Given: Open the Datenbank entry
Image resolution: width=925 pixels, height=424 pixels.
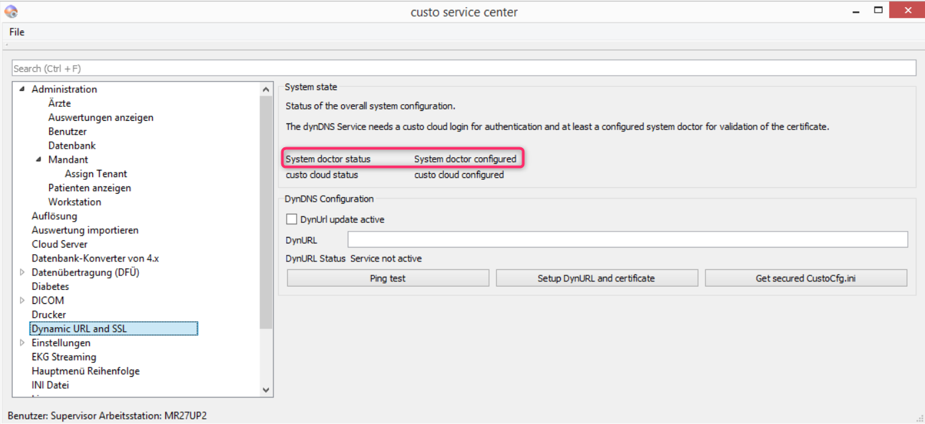Looking at the screenshot, I should point(72,145).
